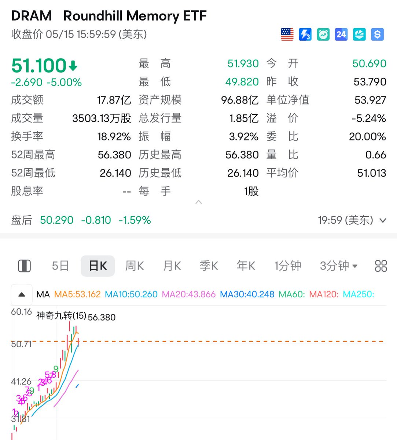This screenshot has width=397, height=440.
Task: Tap the volume value 3503.13万股
Action: tap(102, 118)
